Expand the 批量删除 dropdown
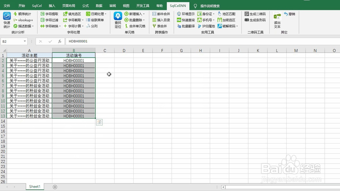The image size is (340, 191). click(x=144, y=20)
